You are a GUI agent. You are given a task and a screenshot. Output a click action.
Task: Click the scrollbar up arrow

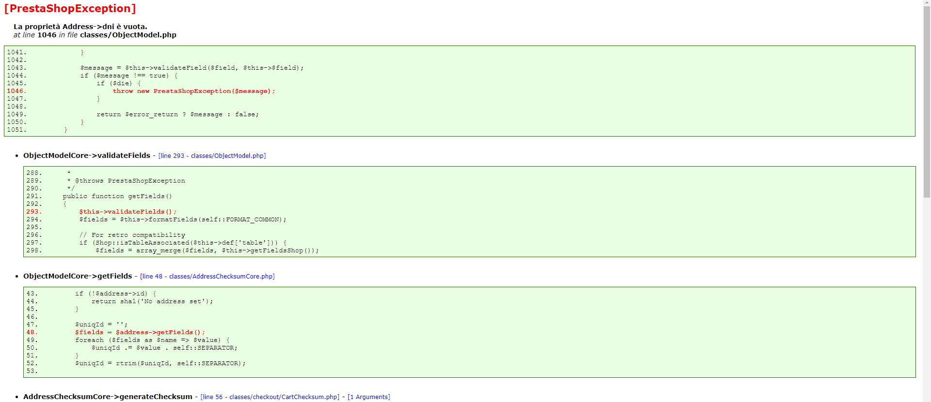(x=927, y=4)
